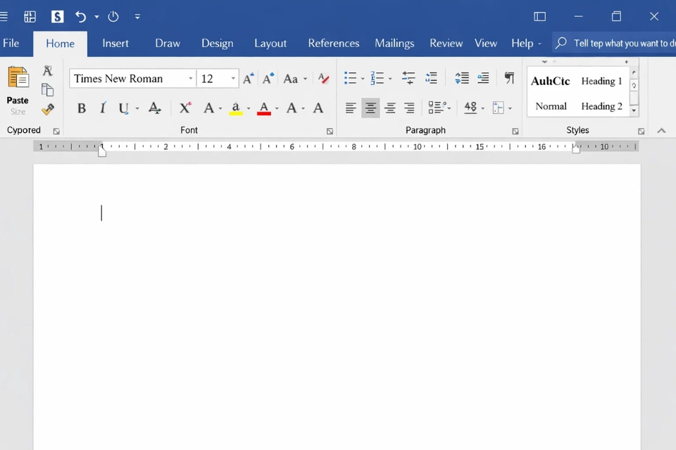
Task: Apply superscript formatting
Action: click(x=184, y=108)
